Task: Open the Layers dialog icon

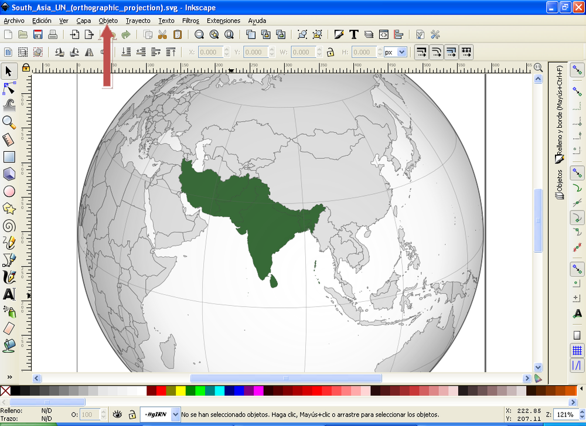Action: (x=369, y=35)
